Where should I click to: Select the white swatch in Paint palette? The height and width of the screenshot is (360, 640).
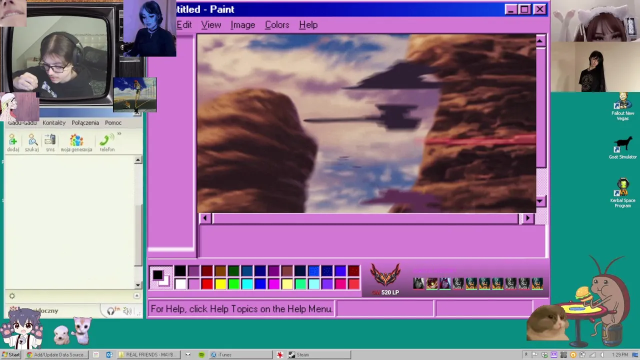180,284
